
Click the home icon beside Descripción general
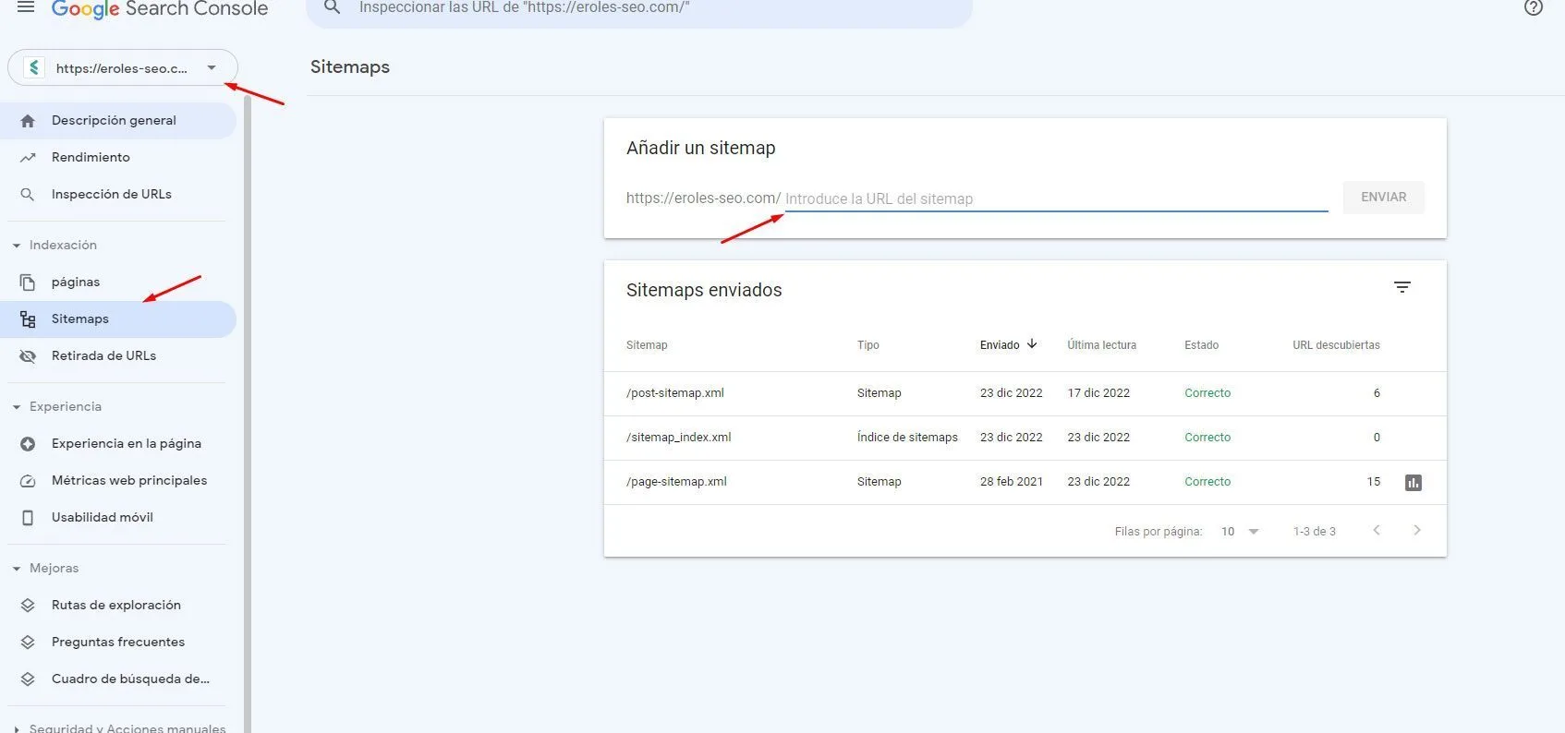[28, 121]
